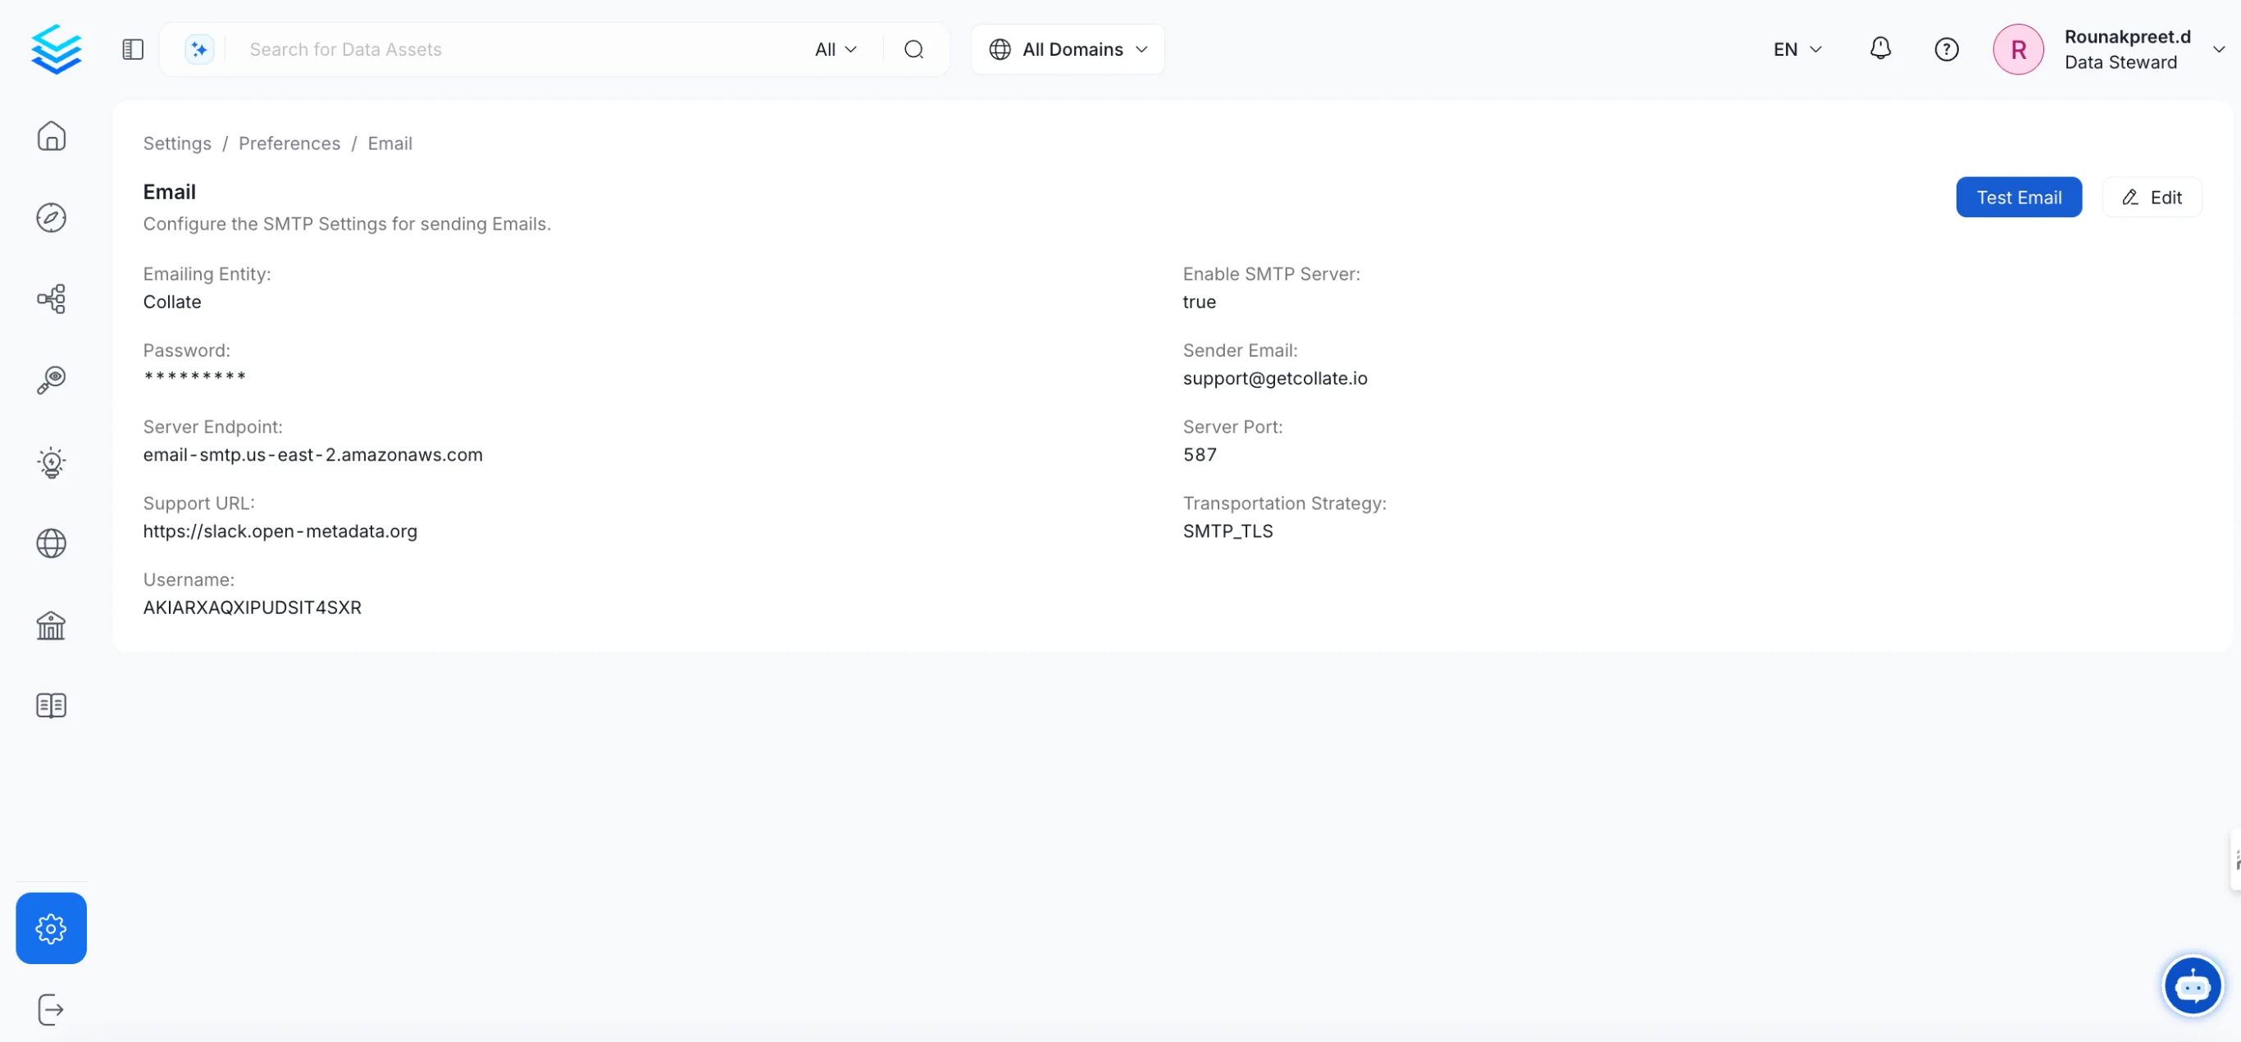The width and height of the screenshot is (2241, 1042).
Task: Click the Enable SMTP Server true value
Action: click(x=1199, y=302)
